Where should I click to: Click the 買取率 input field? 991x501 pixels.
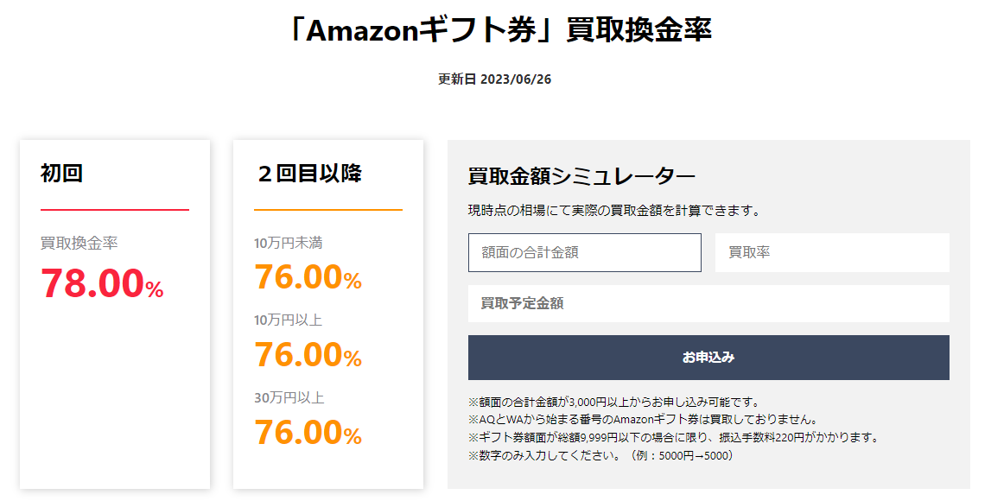click(x=832, y=252)
